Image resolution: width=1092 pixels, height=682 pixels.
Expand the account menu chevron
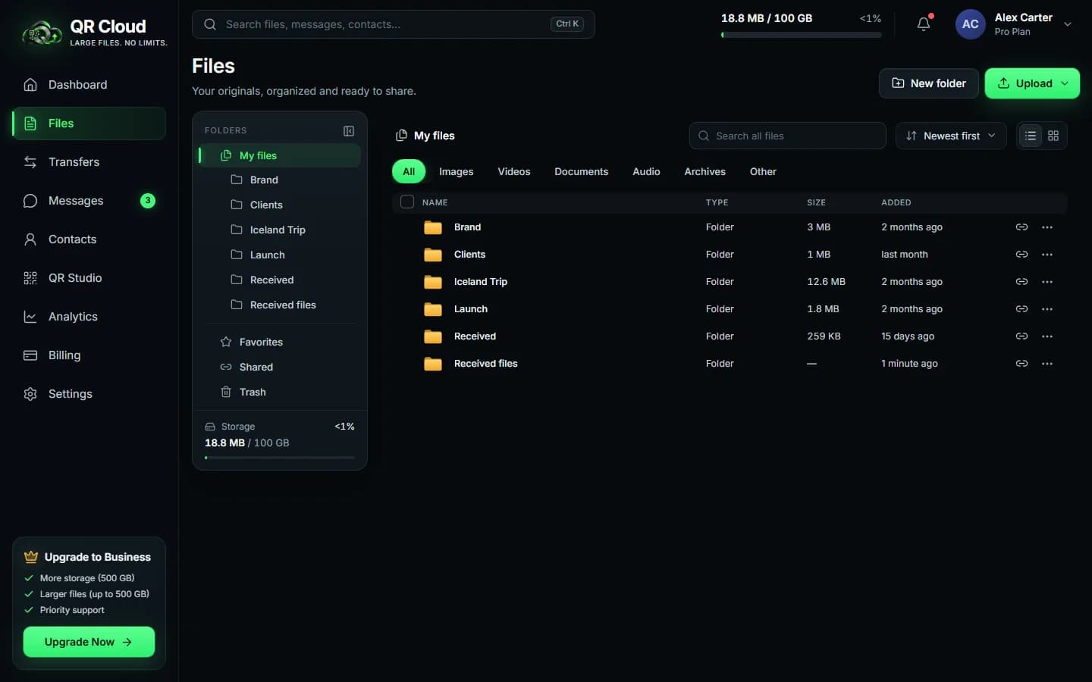[x=1068, y=24]
